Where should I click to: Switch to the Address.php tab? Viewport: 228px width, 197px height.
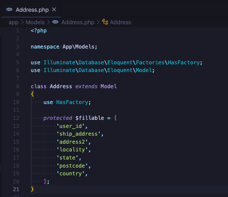(x=32, y=10)
